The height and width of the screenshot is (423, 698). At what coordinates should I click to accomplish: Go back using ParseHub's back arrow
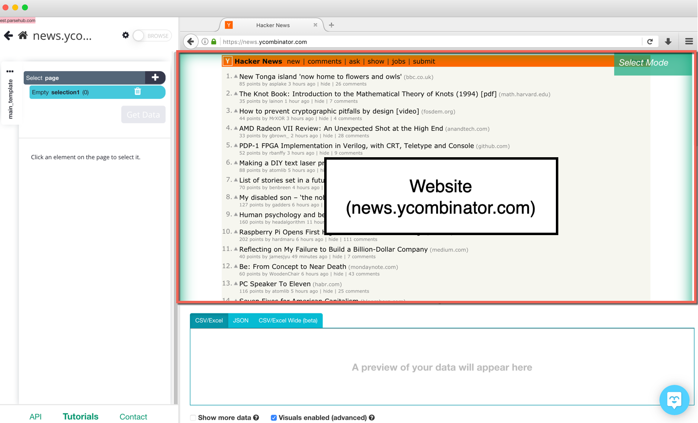[x=8, y=36]
